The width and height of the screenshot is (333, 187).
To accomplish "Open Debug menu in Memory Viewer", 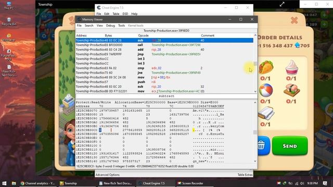I will tap(110, 25).
